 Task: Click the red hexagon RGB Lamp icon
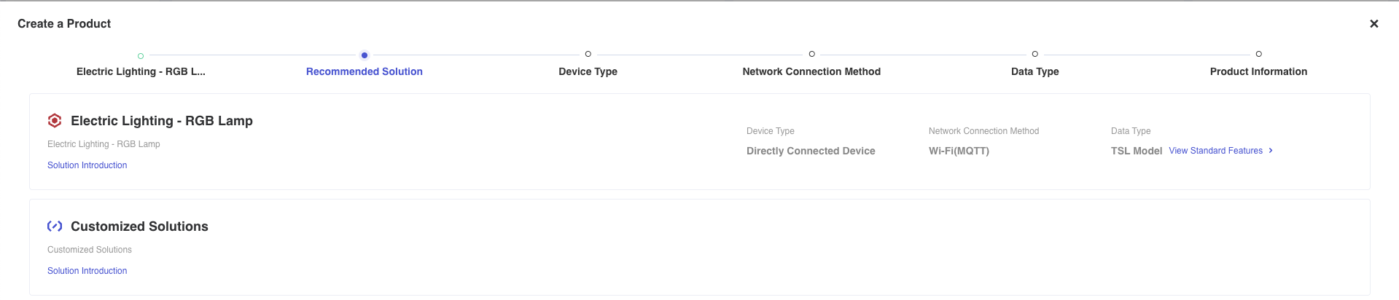(x=55, y=121)
